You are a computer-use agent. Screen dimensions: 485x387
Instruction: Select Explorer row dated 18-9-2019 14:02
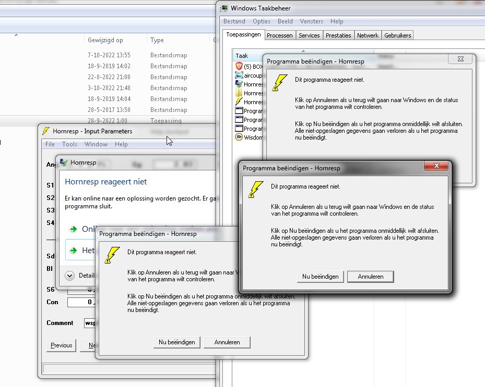pyautogui.click(x=108, y=66)
